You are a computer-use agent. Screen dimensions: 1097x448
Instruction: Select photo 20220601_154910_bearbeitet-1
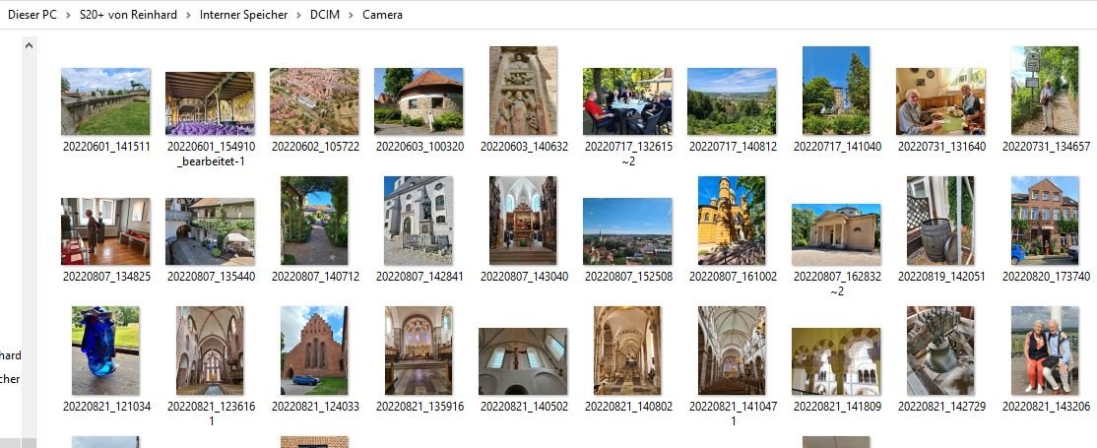(x=210, y=103)
